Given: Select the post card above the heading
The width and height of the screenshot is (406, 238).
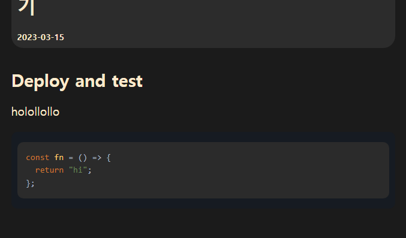Looking at the screenshot, I should point(203,24).
